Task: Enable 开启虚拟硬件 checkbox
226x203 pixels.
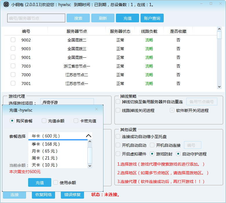Action: pos(118,154)
